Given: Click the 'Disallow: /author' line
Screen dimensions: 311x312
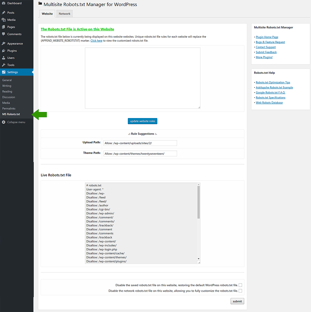Looking at the screenshot, I should click(x=97, y=205).
